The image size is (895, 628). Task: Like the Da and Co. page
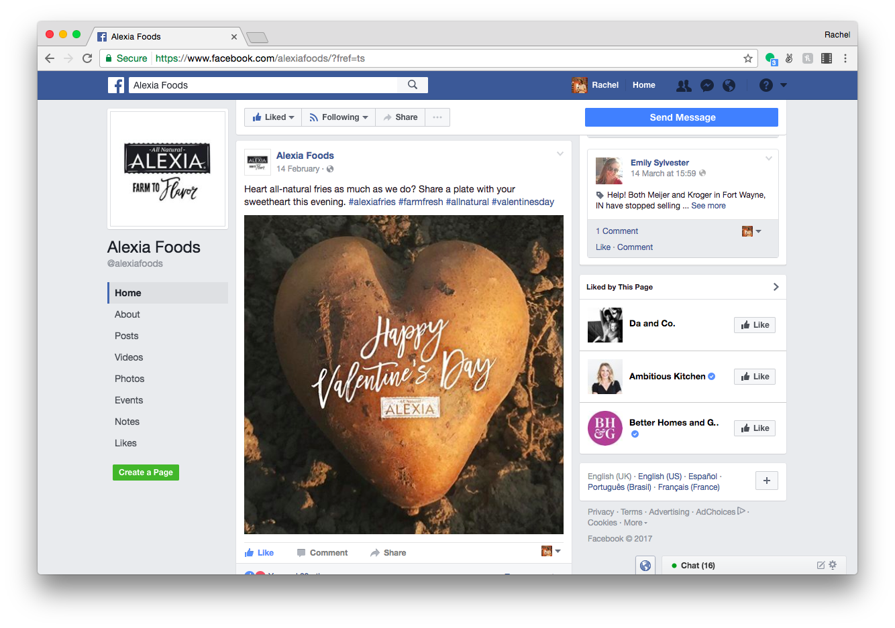point(755,325)
